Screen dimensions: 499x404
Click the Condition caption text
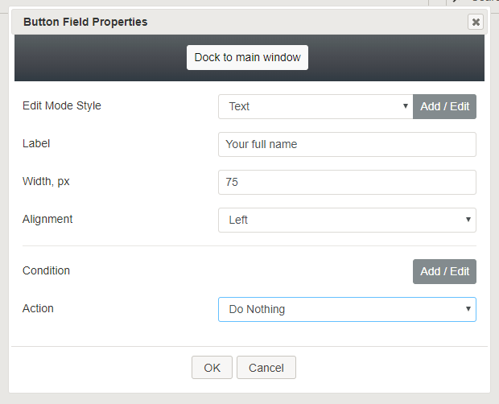pos(46,270)
